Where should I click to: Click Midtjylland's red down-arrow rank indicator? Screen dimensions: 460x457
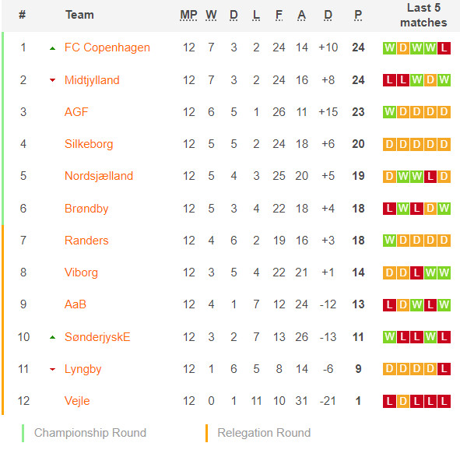[52, 80]
